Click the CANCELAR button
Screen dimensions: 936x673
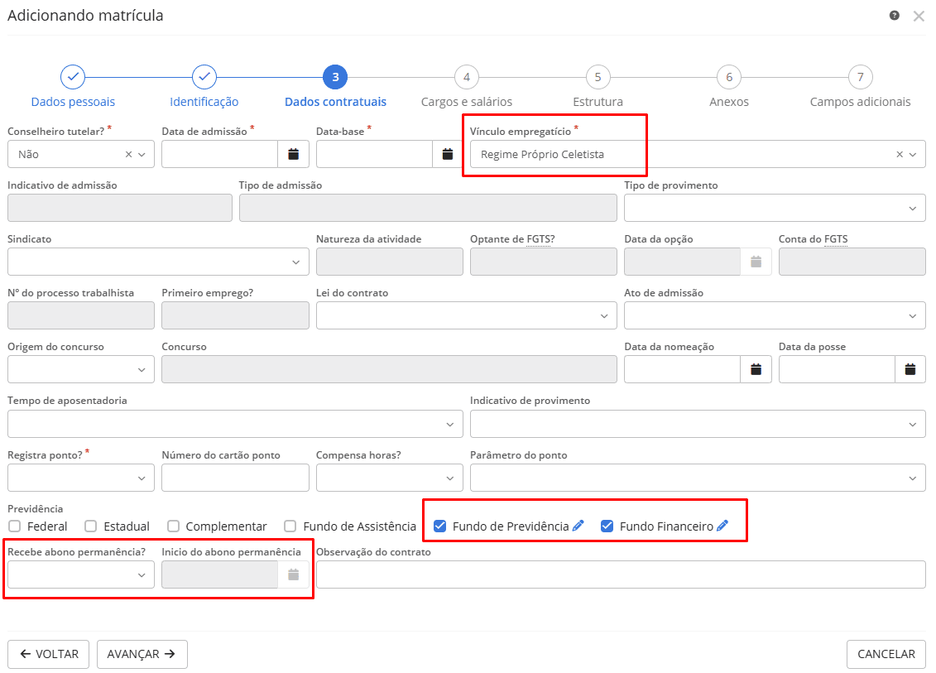pyautogui.click(x=886, y=654)
